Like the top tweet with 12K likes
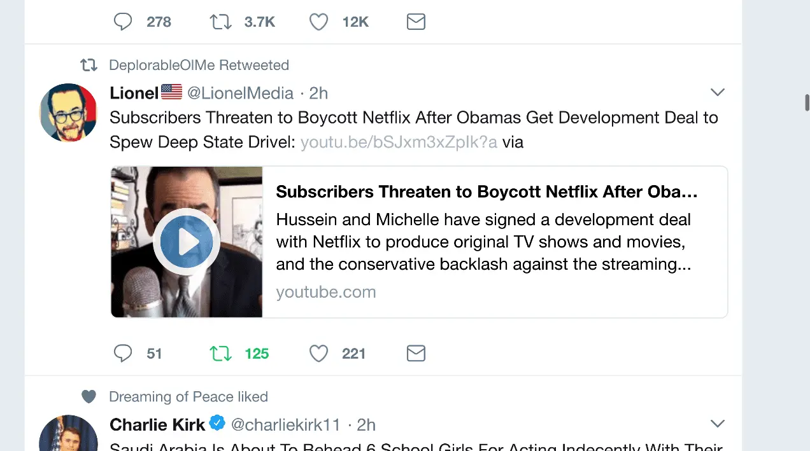Viewport: 810px width, 451px height. 318,22
